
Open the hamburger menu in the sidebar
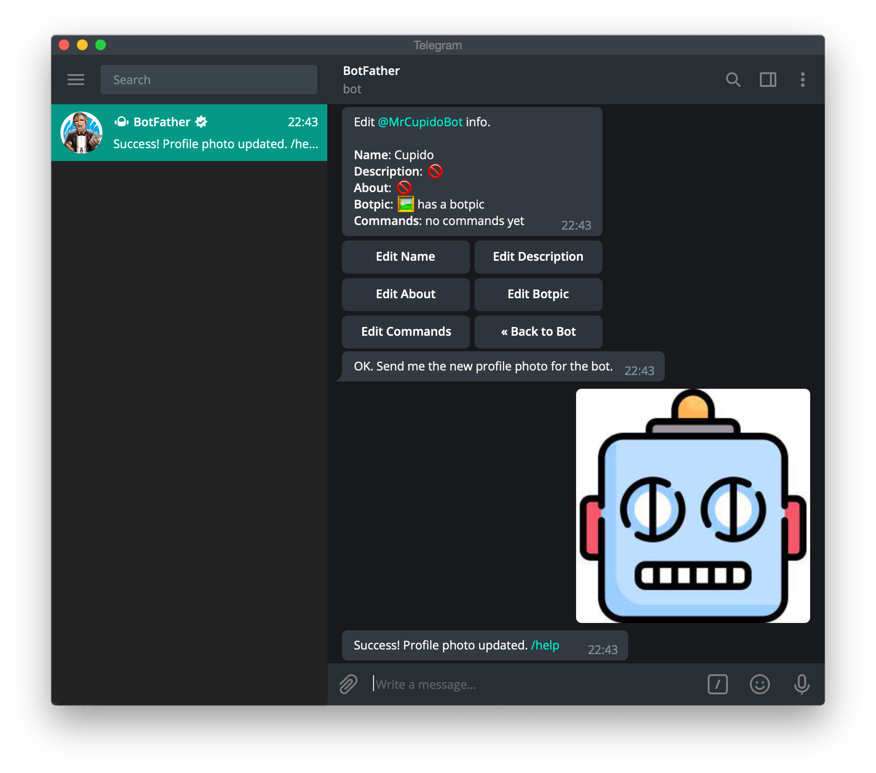[x=76, y=80]
